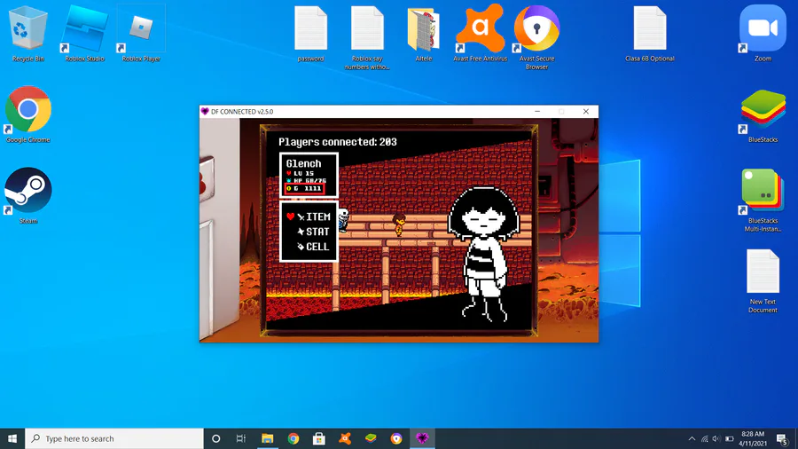Close the DF CONNECTED window
The image size is (798, 449).
point(586,112)
